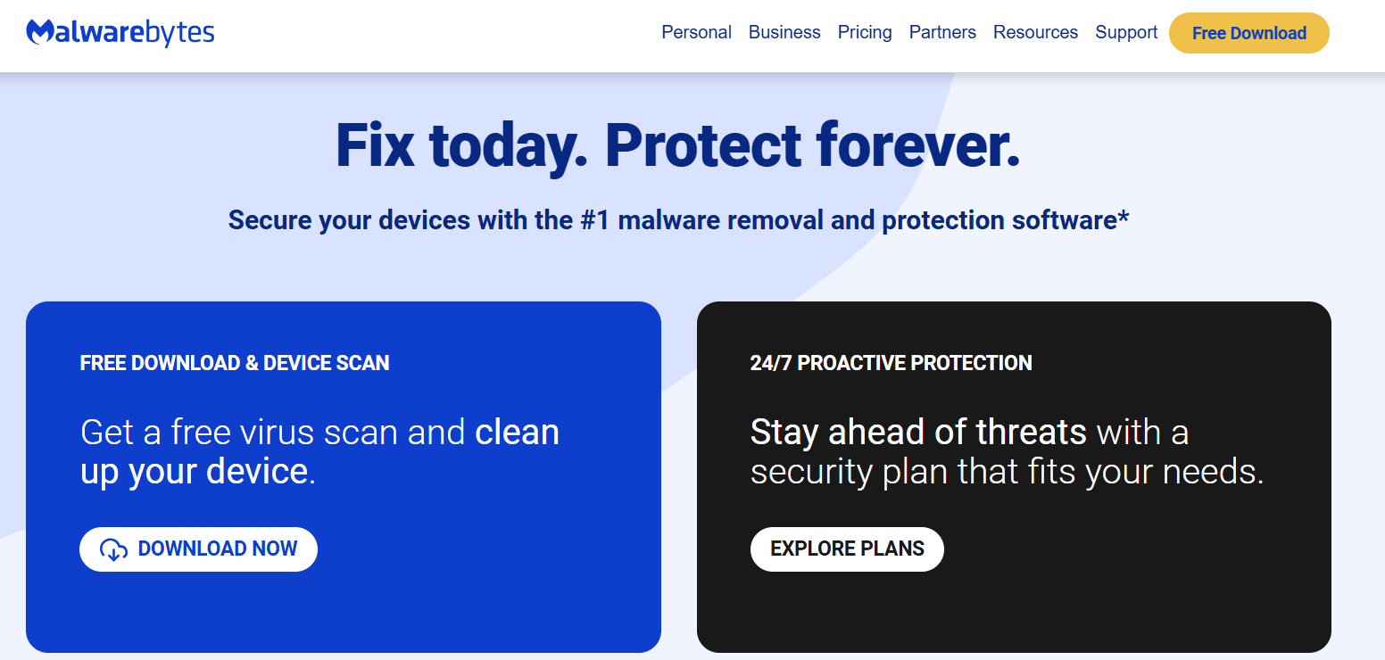Click the Free Download button

[1248, 33]
